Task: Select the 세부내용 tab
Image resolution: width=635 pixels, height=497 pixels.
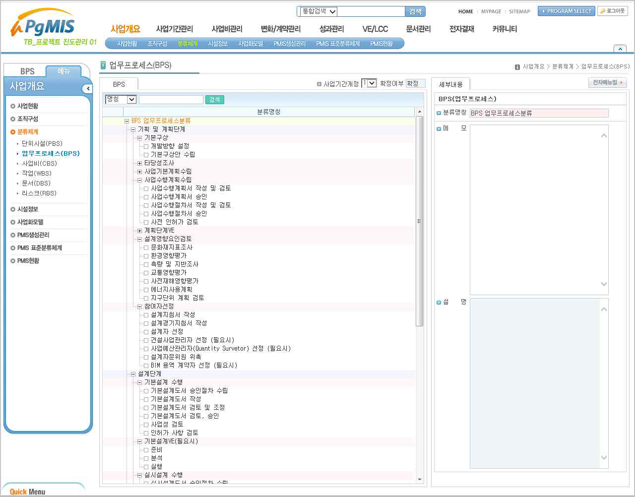Action: coord(450,84)
